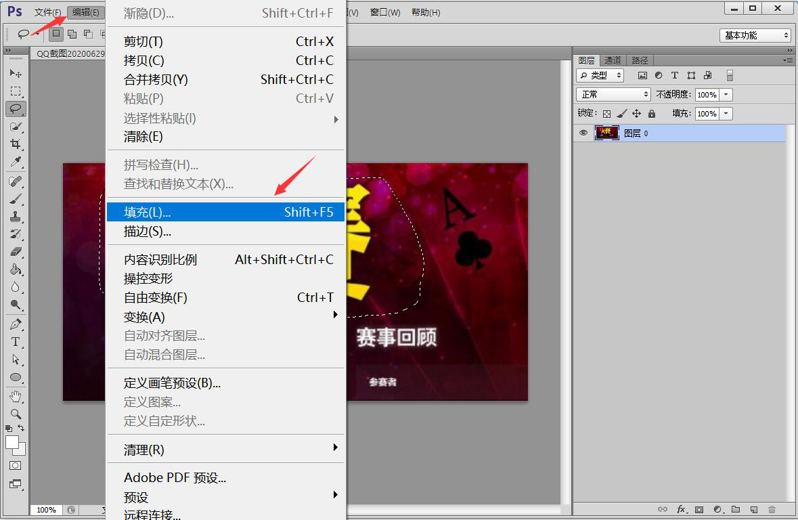Select the Hand tool
Screen dimensions: 798x520
[x=16, y=396]
